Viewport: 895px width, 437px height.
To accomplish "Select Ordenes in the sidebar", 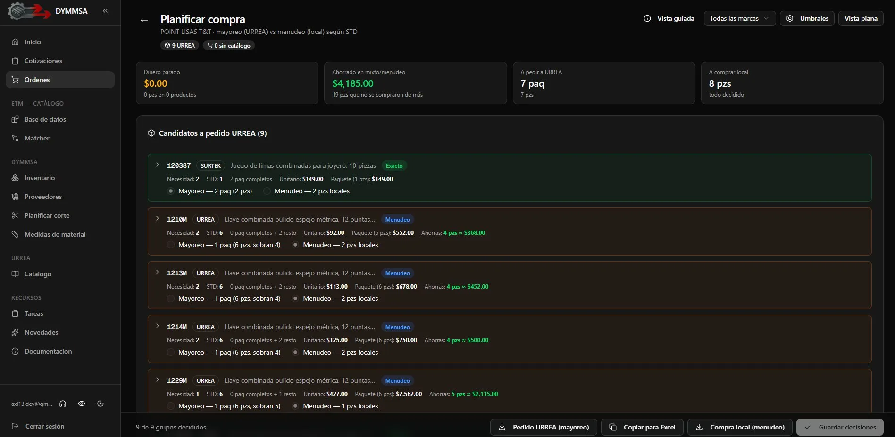I will pyautogui.click(x=60, y=80).
